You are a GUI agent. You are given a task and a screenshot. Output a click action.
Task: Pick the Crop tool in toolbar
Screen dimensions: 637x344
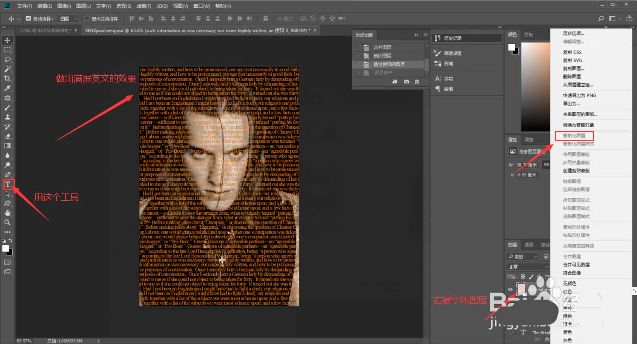point(8,79)
